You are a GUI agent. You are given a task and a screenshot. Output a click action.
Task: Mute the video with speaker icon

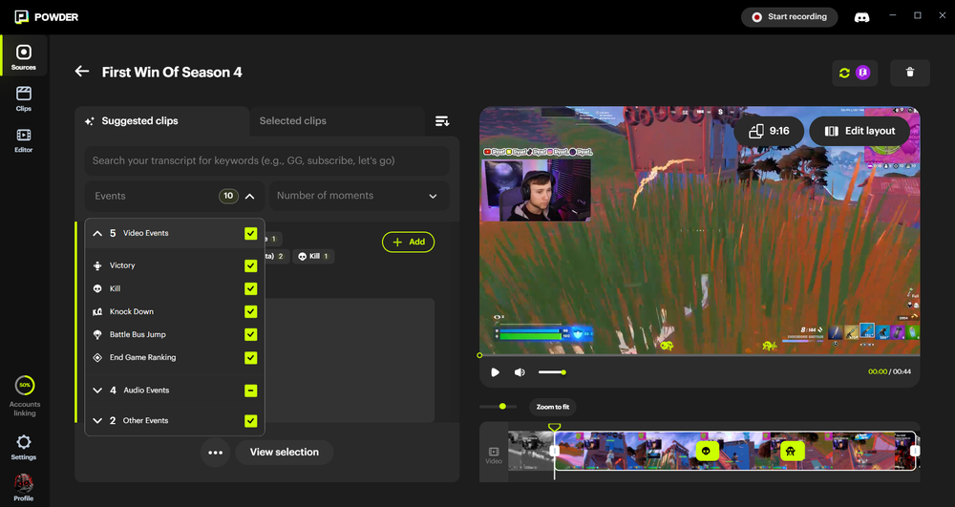pos(520,371)
